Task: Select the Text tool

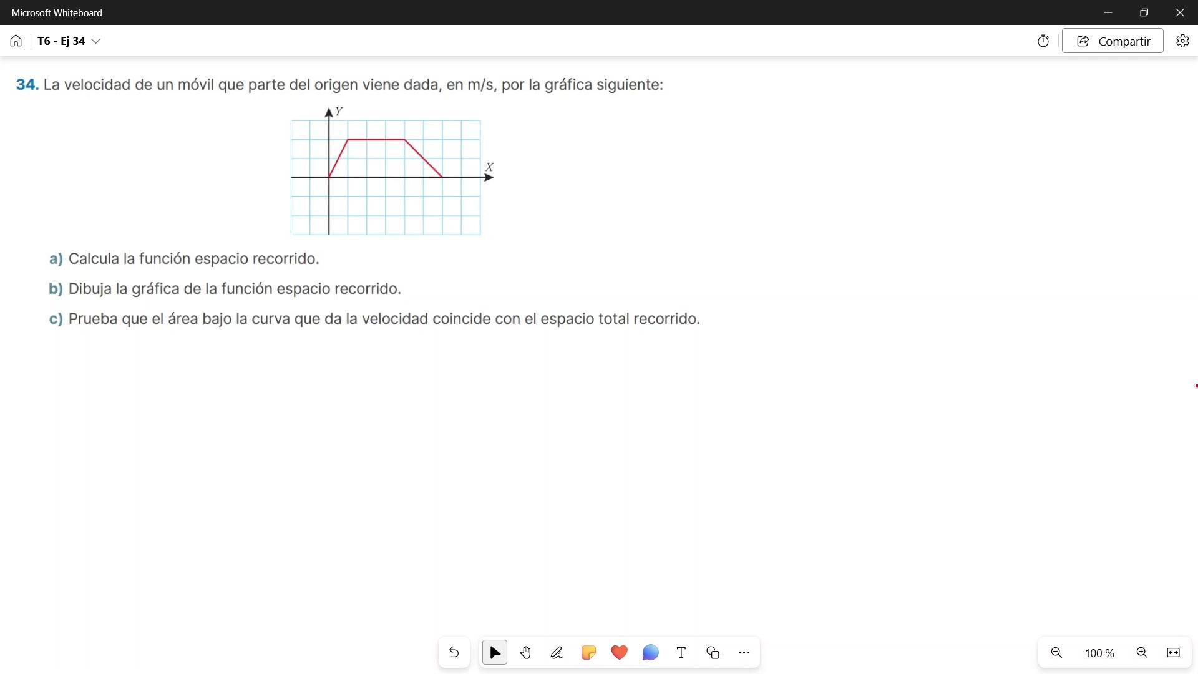Action: (x=681, y=653)
